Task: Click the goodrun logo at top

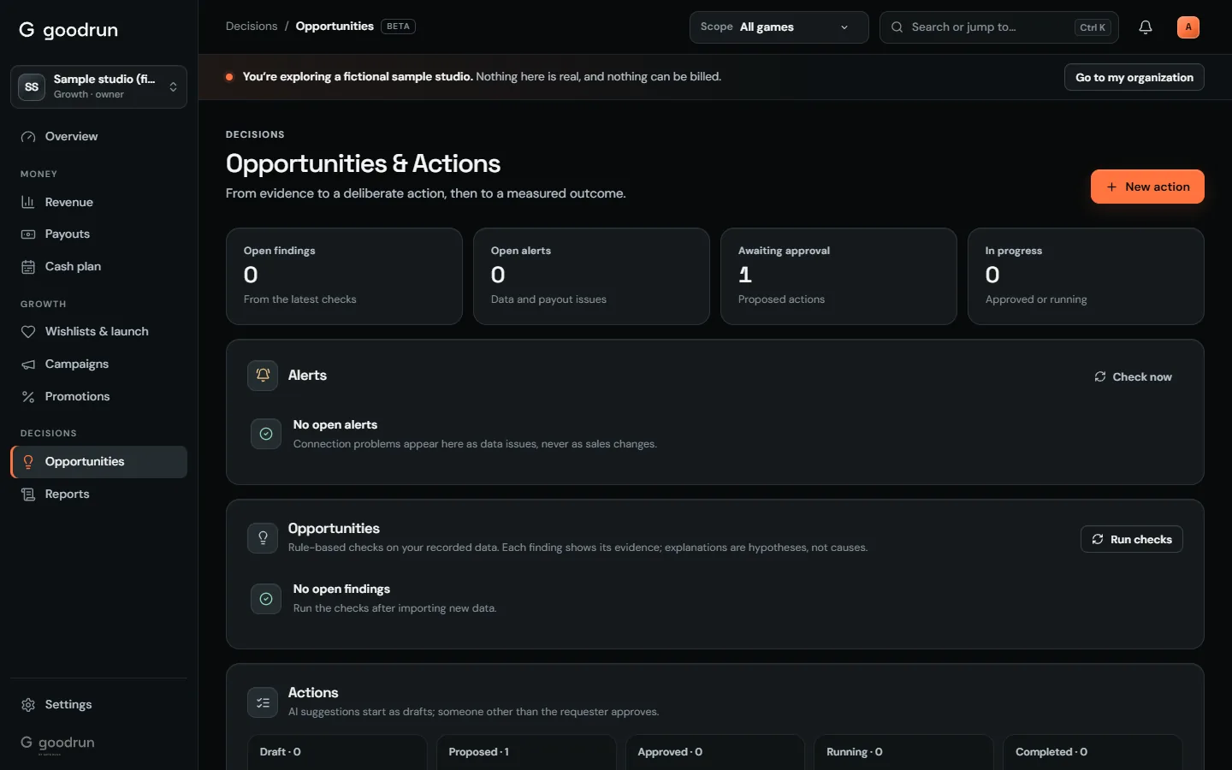Action: (x=68, y=30)
